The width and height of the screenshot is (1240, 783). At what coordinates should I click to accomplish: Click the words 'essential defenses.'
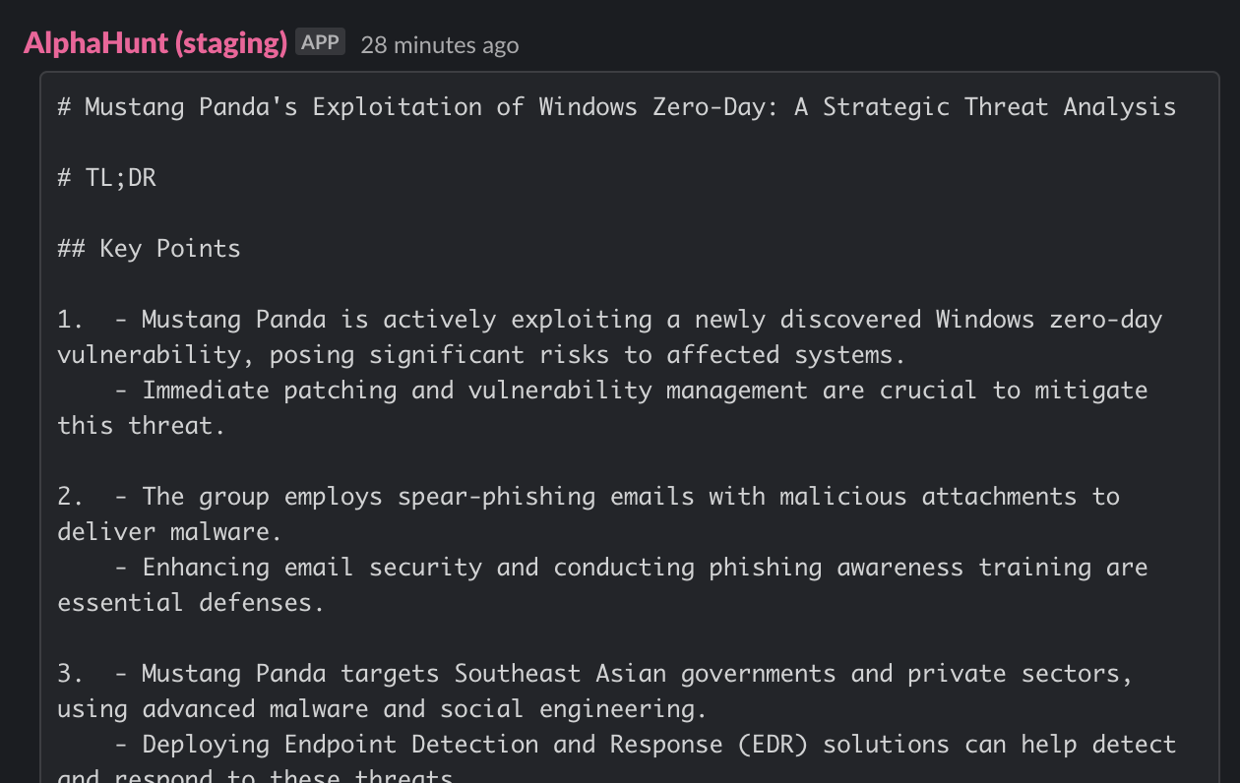point(191,603)
